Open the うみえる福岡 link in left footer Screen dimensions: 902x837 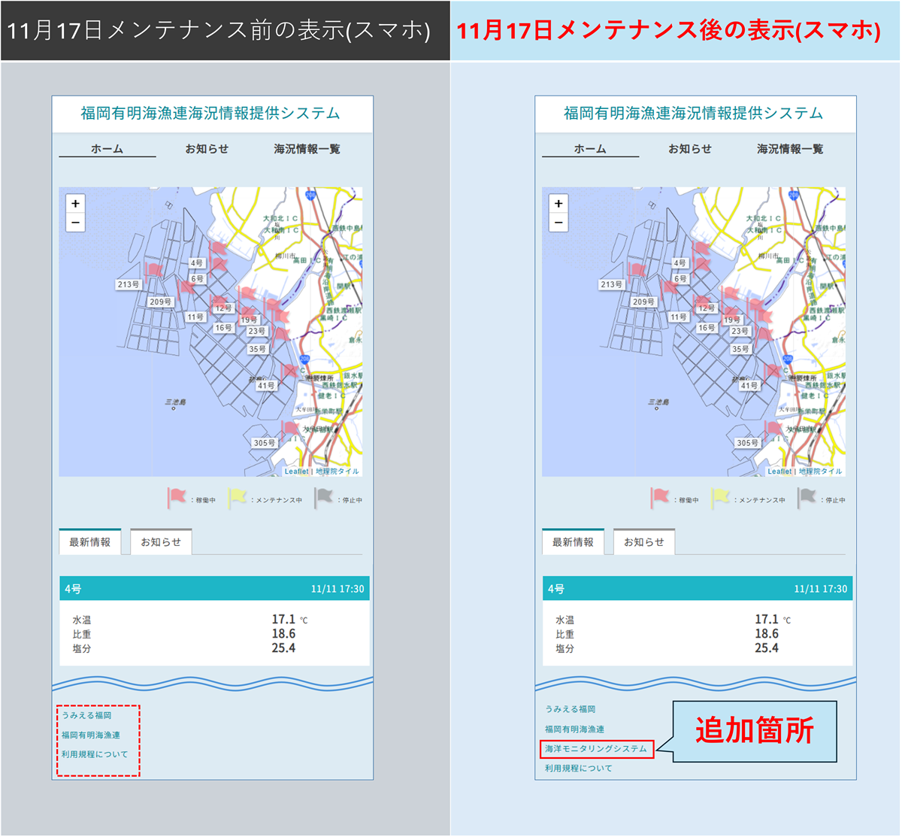click(x=86, y=715)
